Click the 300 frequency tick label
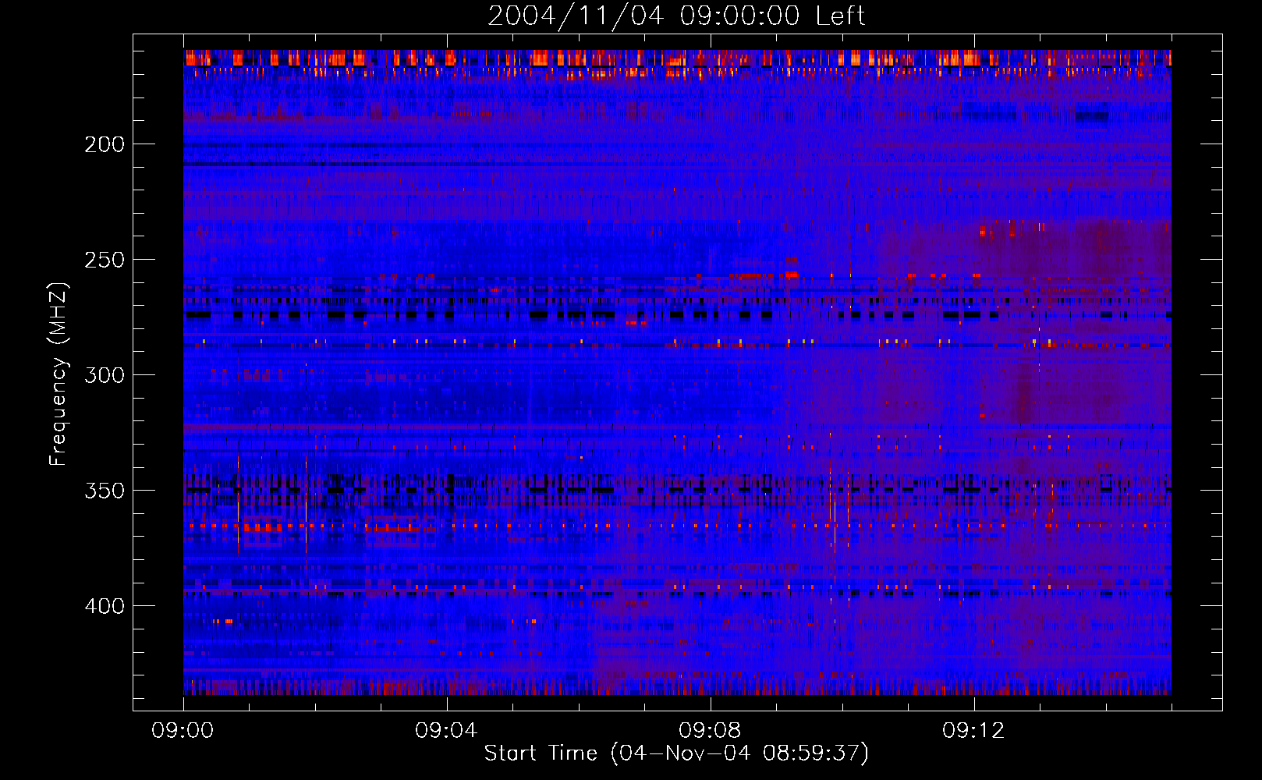1262x780 pixels. pyautogui.click(x=105, y=375)
